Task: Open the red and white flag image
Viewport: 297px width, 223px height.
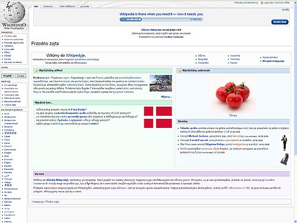Action: click(158, 117)
